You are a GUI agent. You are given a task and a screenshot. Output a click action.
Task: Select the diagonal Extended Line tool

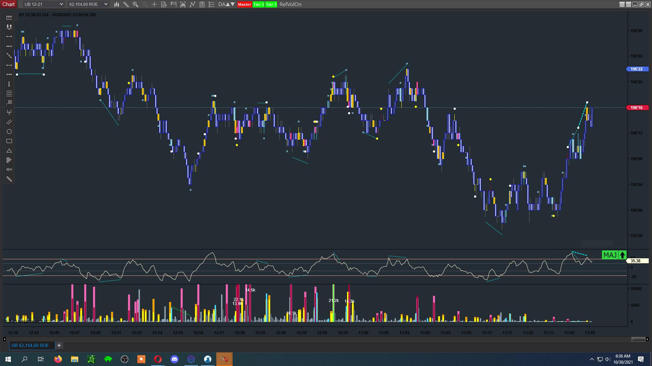[x=9, y=55]
